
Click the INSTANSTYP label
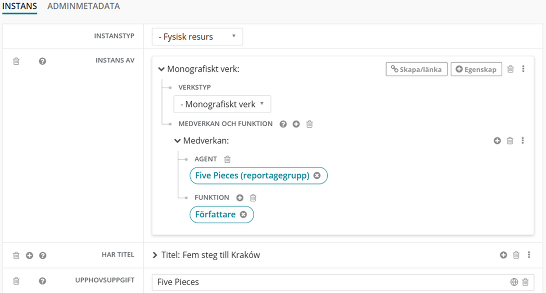coord(114,36)
